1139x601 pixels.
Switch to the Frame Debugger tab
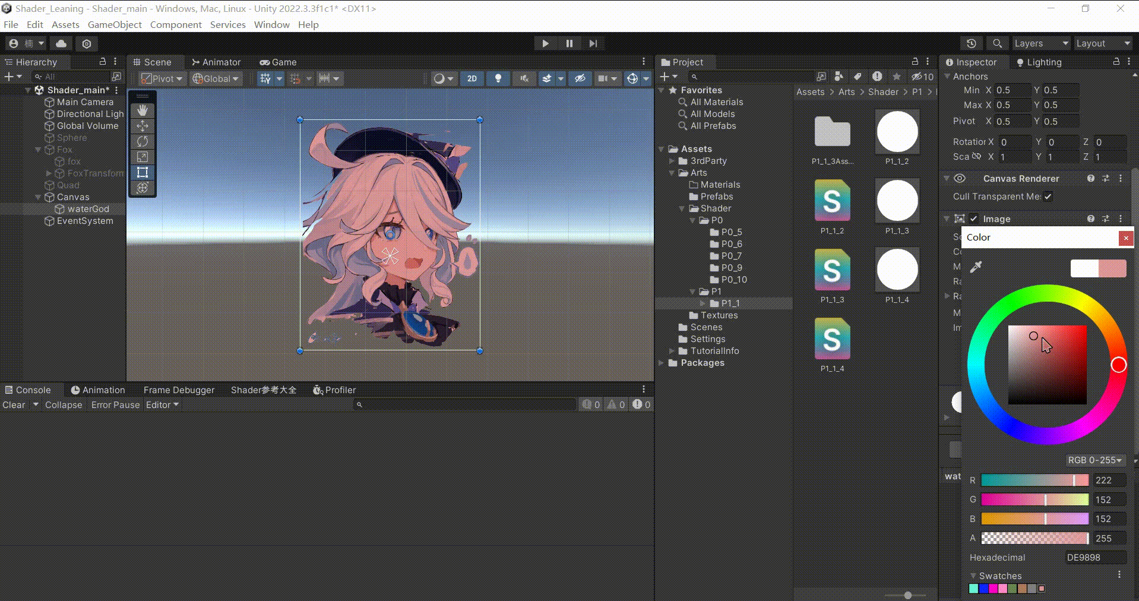click(179, 390)
